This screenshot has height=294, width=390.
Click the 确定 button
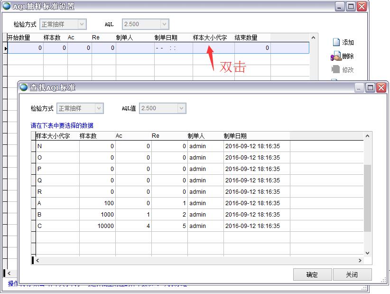click(x=313, y=275)
